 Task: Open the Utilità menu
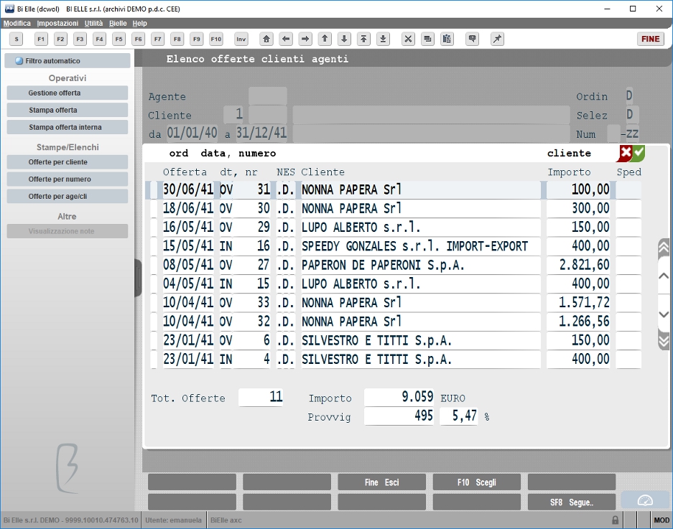coord(93,23)
